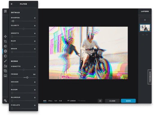Image resolution: width=154 pixels, height=115 pixels.
Task: Open the hamburger menu icon
Action: (5, 11)
